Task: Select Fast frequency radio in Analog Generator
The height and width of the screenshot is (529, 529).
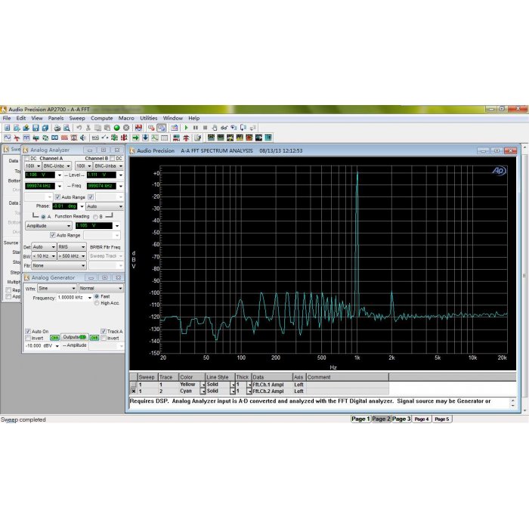Action: coord(97,296)
